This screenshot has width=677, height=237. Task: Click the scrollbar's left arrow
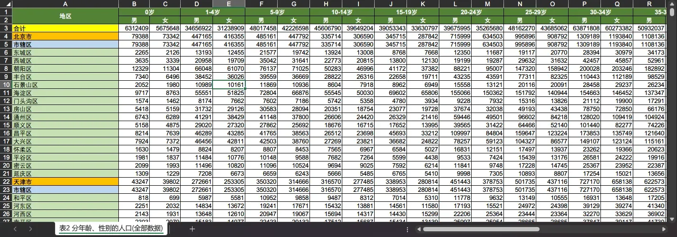tap(419, 229)
